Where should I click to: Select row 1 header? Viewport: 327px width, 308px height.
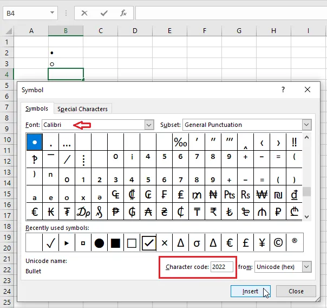pyautogui.click(x=7, y=42)
